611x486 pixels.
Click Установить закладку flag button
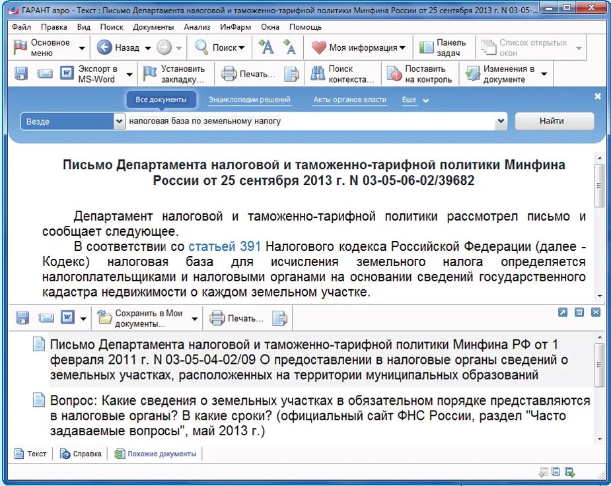174,73
